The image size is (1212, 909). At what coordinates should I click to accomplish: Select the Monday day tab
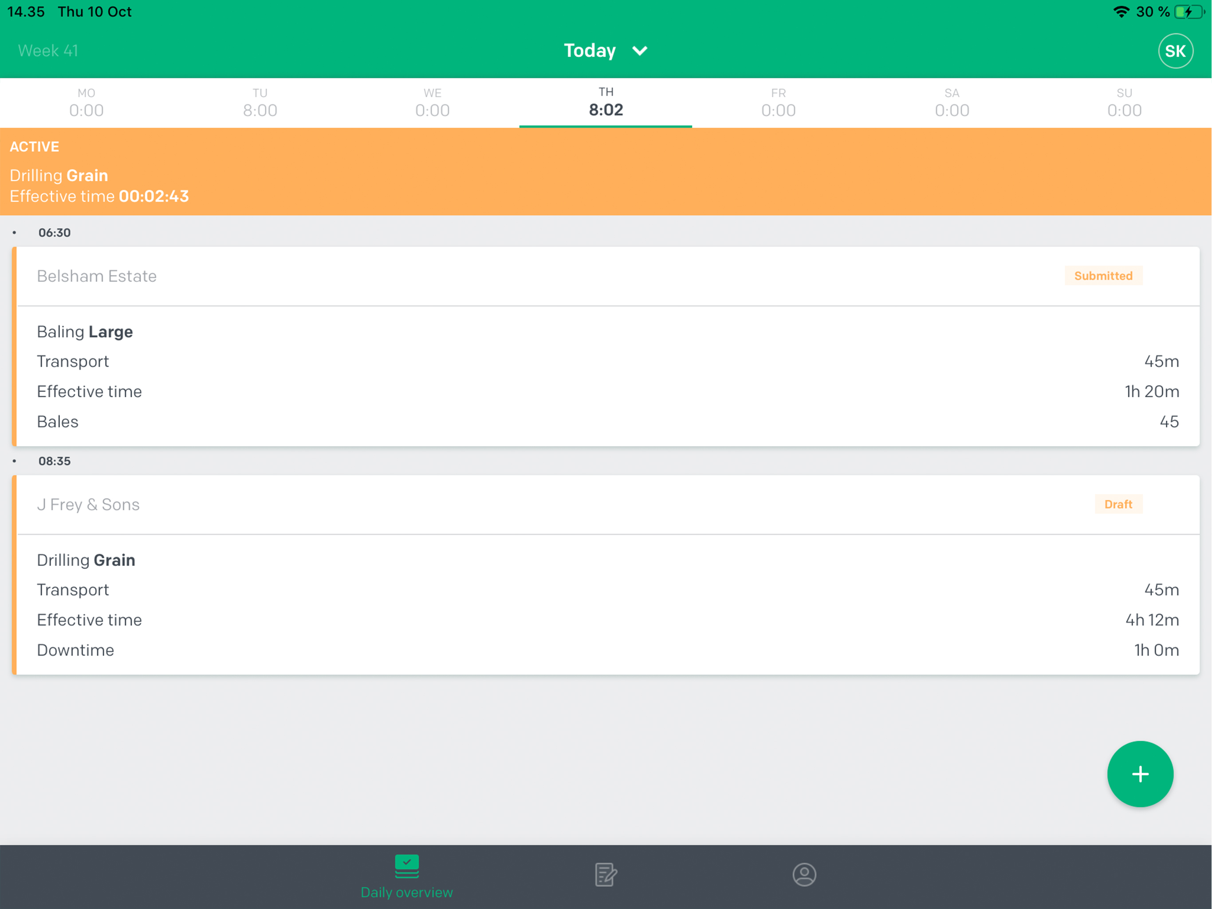(87, 103)
